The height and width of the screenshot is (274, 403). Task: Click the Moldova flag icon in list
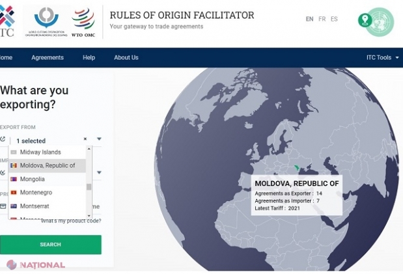coord(14,165)
